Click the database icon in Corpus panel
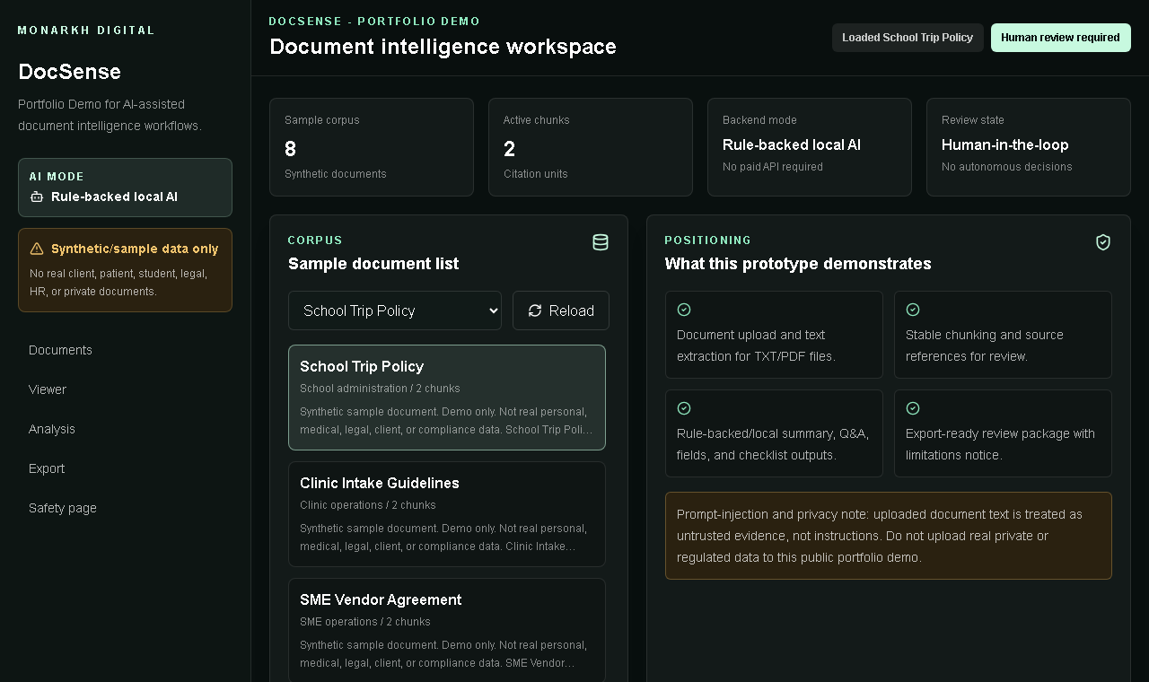 601,242
